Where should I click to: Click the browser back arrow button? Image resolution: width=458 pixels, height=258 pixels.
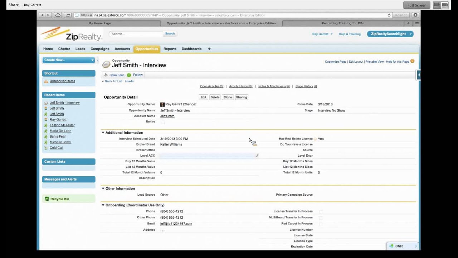(42, 15)
